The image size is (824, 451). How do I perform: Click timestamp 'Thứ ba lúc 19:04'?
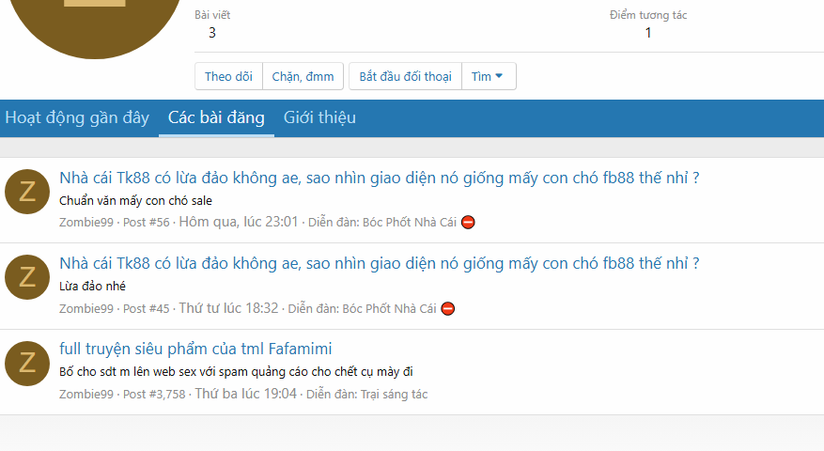(245, 395)
